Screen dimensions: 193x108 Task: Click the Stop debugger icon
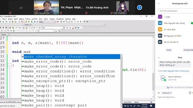(x=81, y=22)
